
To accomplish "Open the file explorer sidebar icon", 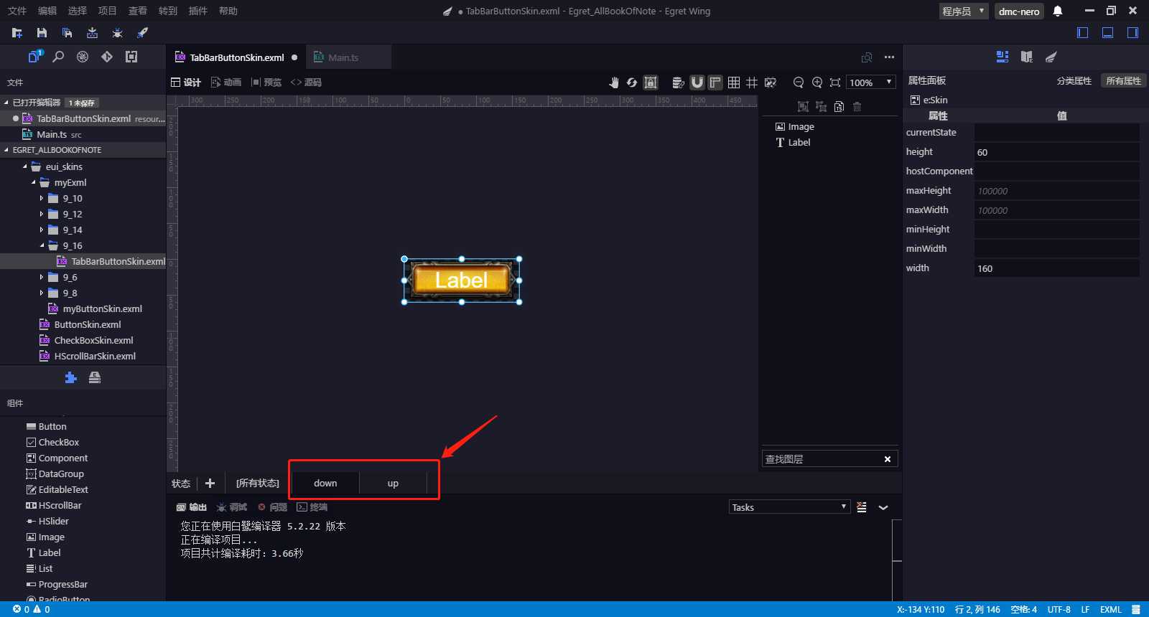I will click(x=35, y=57).
